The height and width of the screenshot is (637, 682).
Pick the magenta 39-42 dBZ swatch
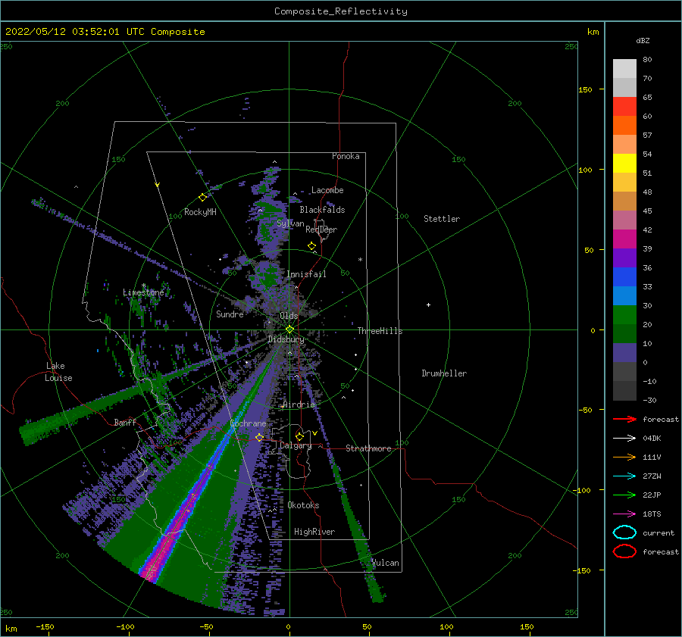pyautogui.click(x=624, y=239)
